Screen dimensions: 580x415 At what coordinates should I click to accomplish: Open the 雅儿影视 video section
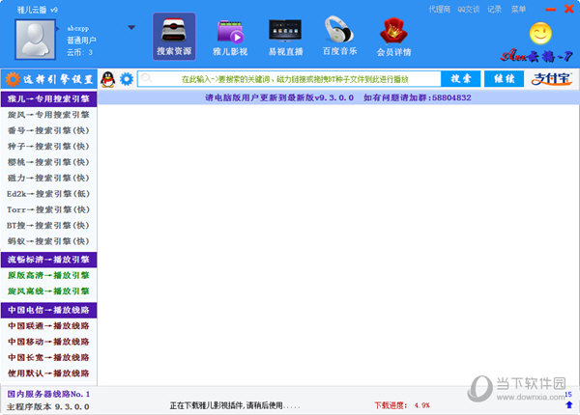230,38
